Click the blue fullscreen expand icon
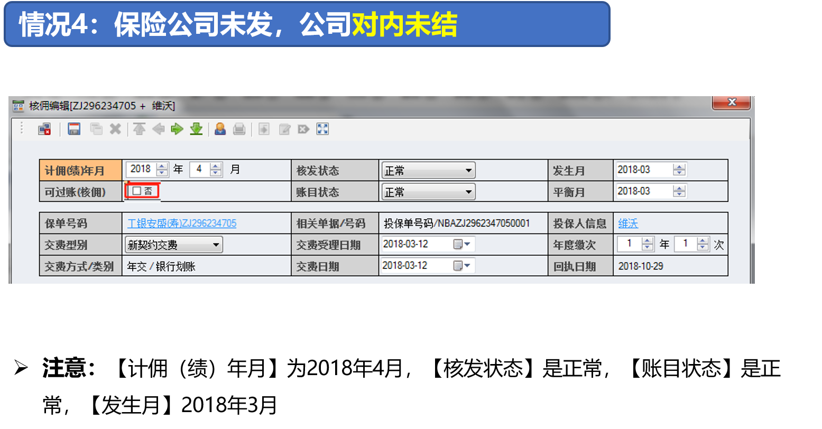 point(322,129)
